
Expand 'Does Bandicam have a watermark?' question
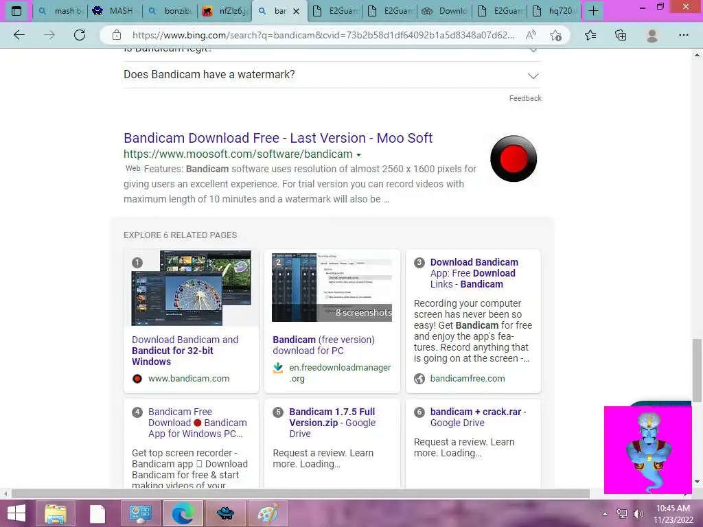click(x=332, y=75)
